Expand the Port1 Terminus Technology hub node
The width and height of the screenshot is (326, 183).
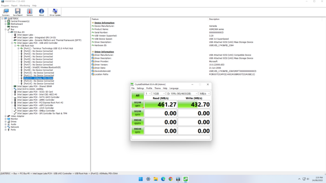pos(19,48)
